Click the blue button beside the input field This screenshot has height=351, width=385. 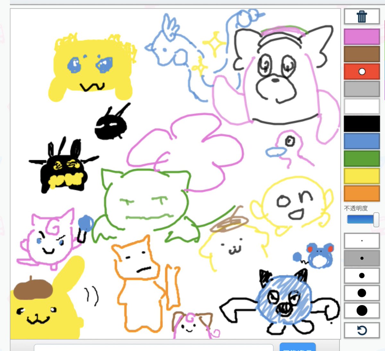(298, 347)
